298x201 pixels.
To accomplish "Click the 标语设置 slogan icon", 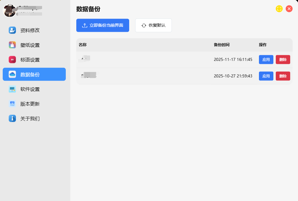I will 12,60.
